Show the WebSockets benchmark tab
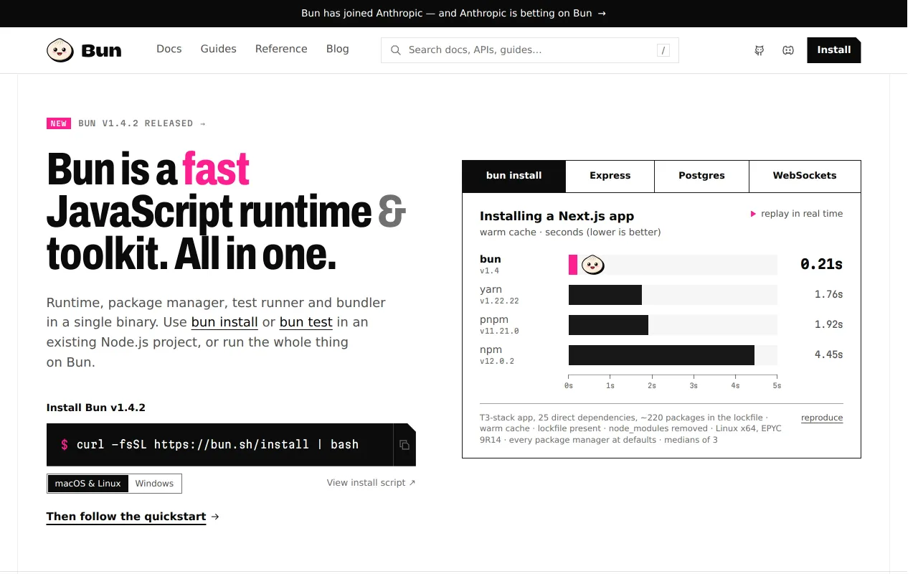 point(805,176)
